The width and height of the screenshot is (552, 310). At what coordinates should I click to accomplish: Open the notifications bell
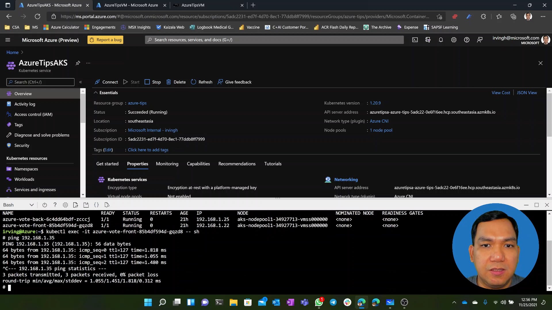point(441,40)
